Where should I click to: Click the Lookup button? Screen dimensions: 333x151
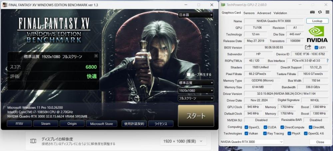tap(317, 21)
